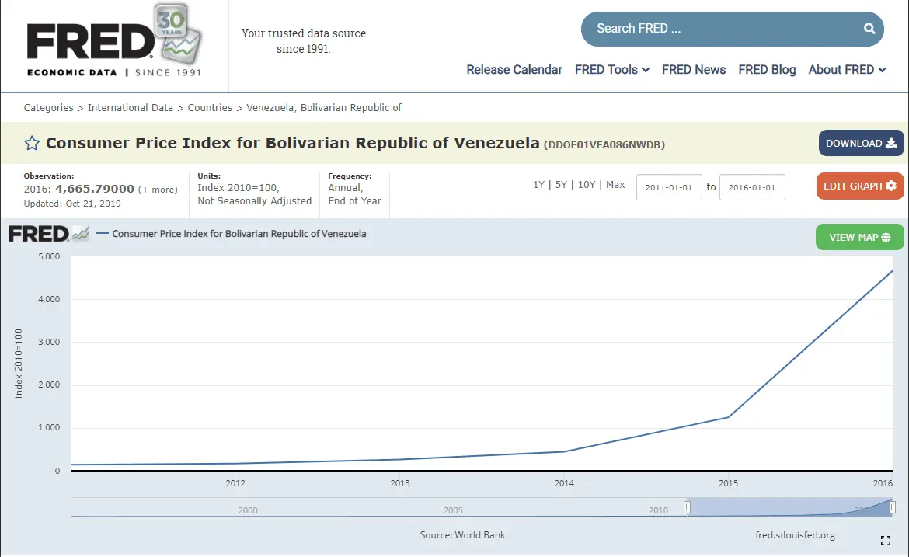Expand the FRED Tools dropdown menu

611,70
